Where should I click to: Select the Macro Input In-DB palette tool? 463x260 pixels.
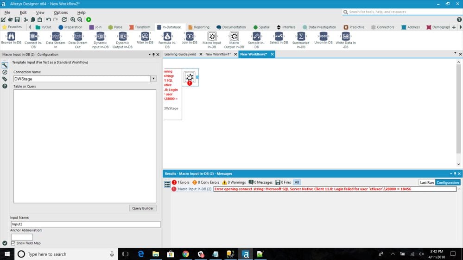coord(212,40)
